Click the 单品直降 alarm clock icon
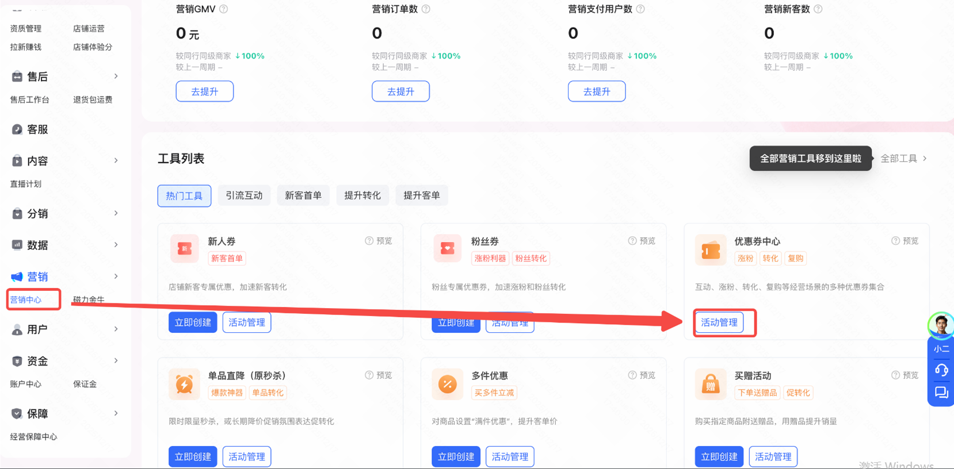The image size is (954, 469). (x=185, y=384)
